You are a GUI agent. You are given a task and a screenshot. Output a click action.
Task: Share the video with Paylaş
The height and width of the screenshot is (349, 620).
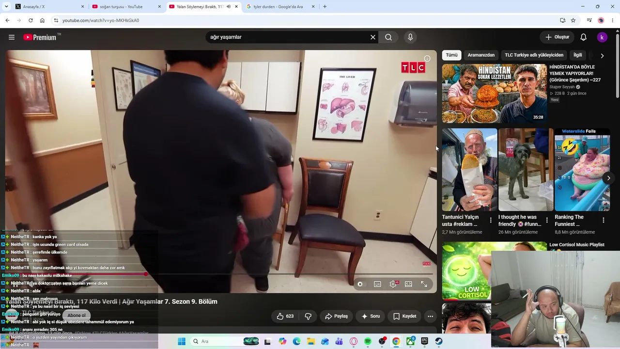336,316
